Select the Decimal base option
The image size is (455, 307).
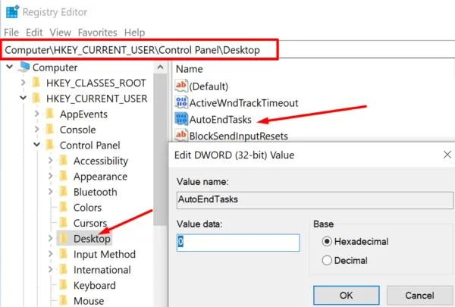[x=344, y=260]
